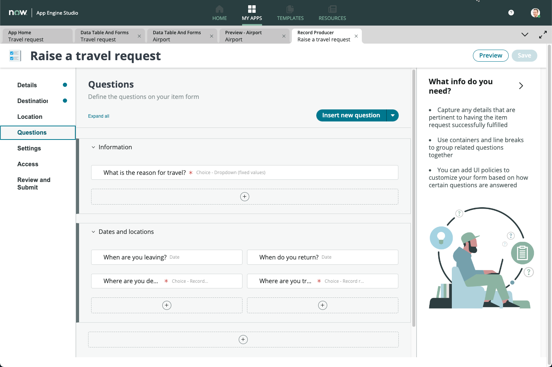
Task: Open the 'Where are you de...' question
Action: [x=167, y=281]
